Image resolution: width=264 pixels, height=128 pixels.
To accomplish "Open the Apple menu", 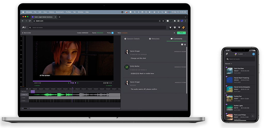I will click(x=23, y=12).
